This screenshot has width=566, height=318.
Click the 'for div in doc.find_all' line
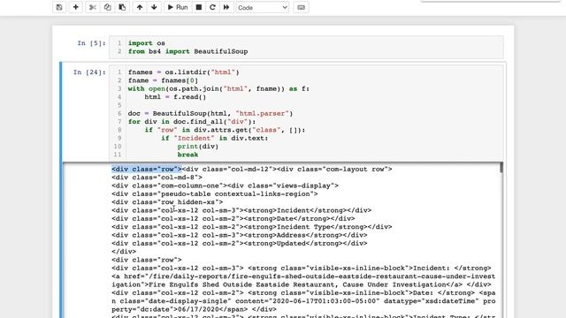pos(192,122)
